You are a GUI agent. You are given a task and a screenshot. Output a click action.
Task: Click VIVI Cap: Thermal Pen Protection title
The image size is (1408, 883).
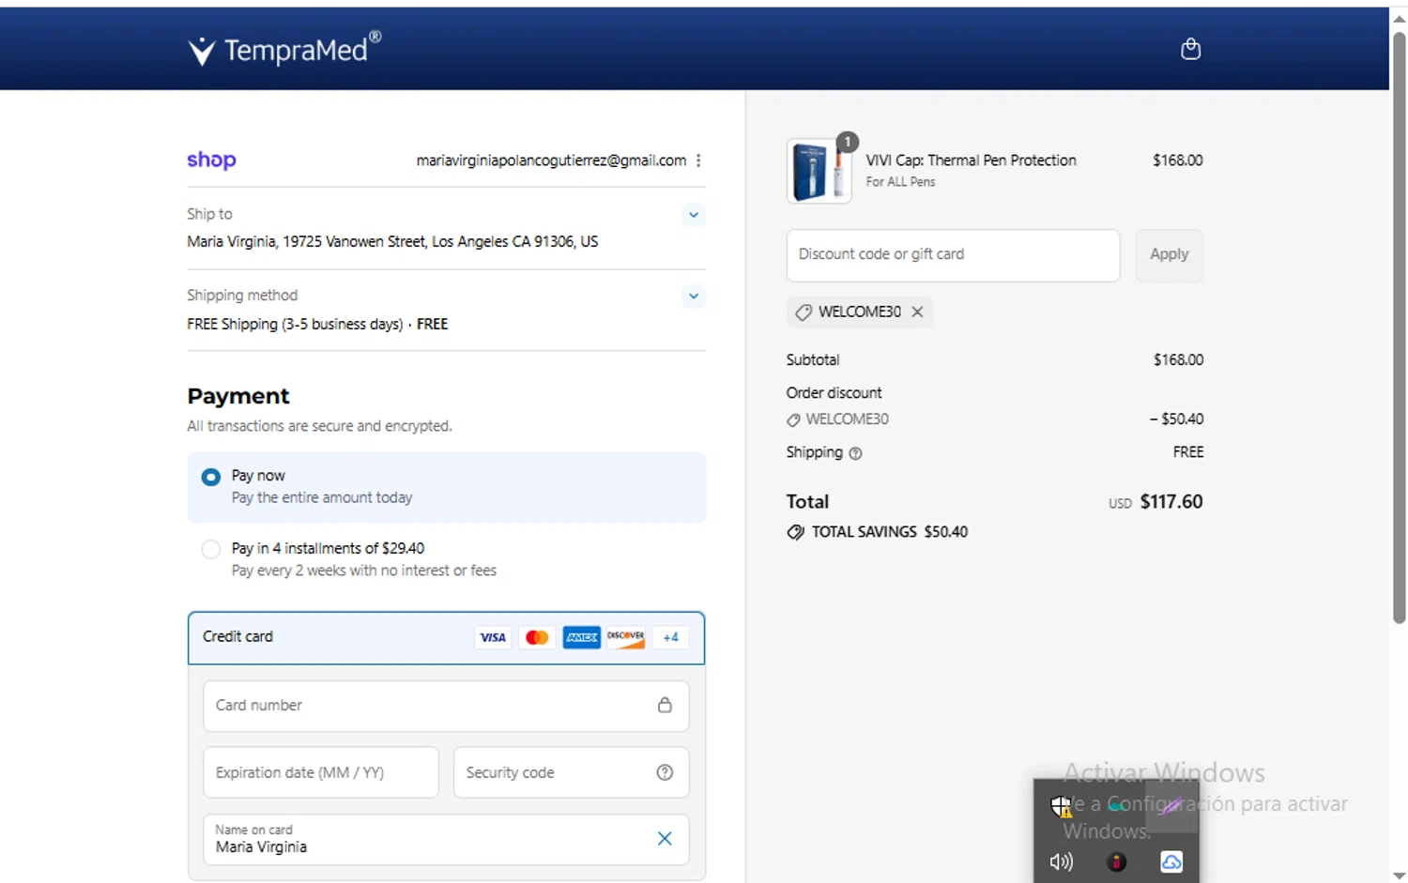point(971,160)
